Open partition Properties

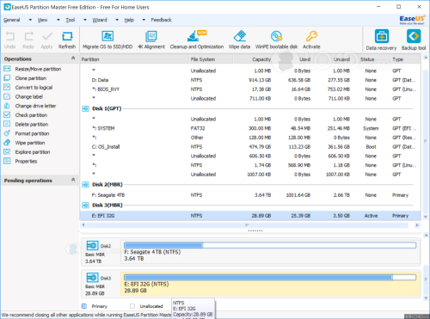pos(26,162)
